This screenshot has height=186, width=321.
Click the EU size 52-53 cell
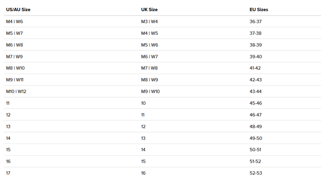point(256,173)
